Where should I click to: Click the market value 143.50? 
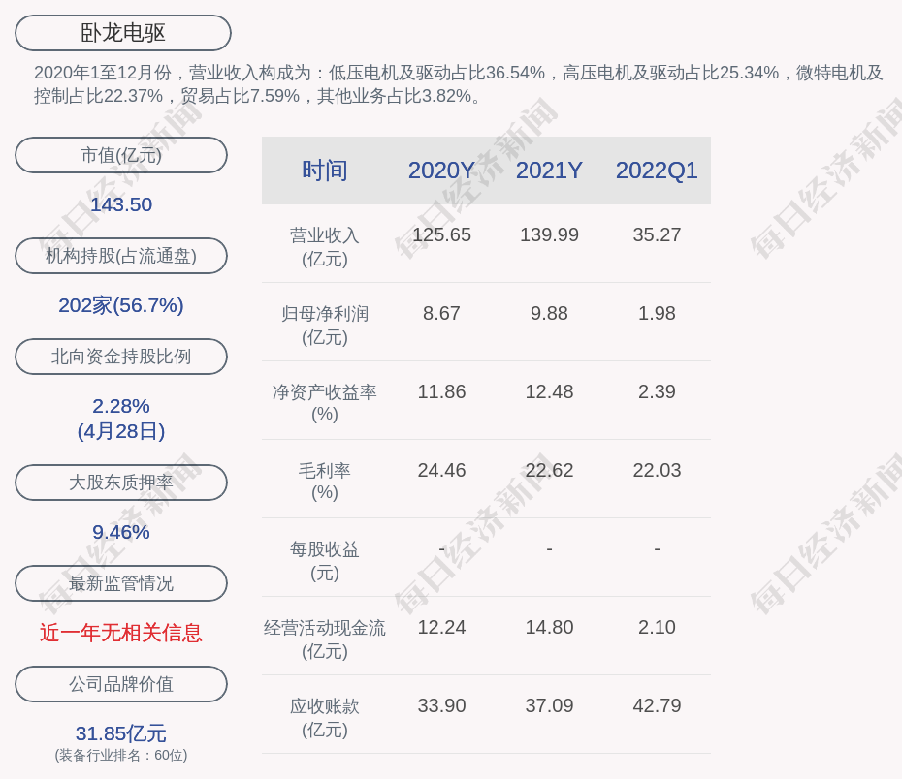tap(121, 204)
